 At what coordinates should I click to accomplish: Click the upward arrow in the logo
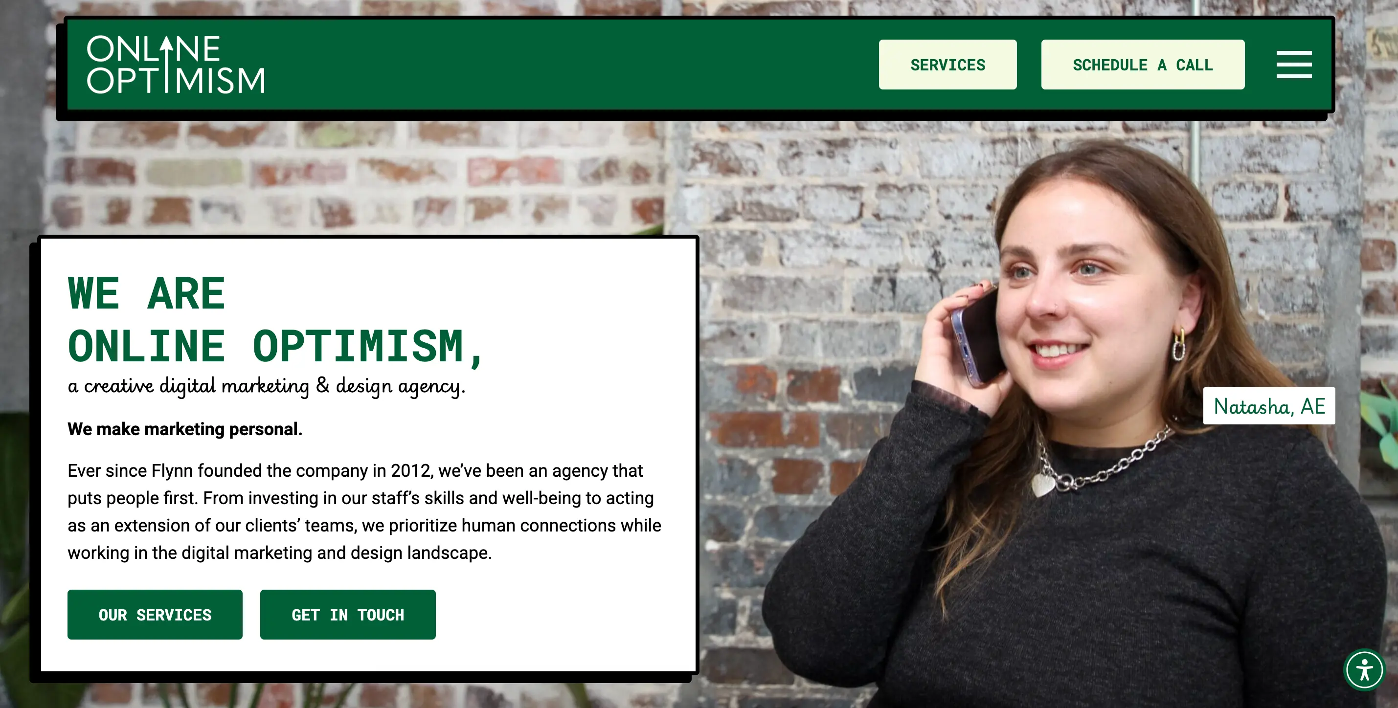point(167,64)
